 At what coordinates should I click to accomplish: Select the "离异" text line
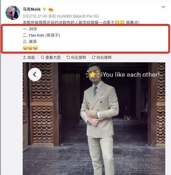(x=30, y=42)
